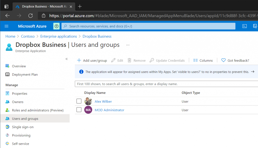
Task: Click the 'Manage' section heading
Action: coord(12,85)
